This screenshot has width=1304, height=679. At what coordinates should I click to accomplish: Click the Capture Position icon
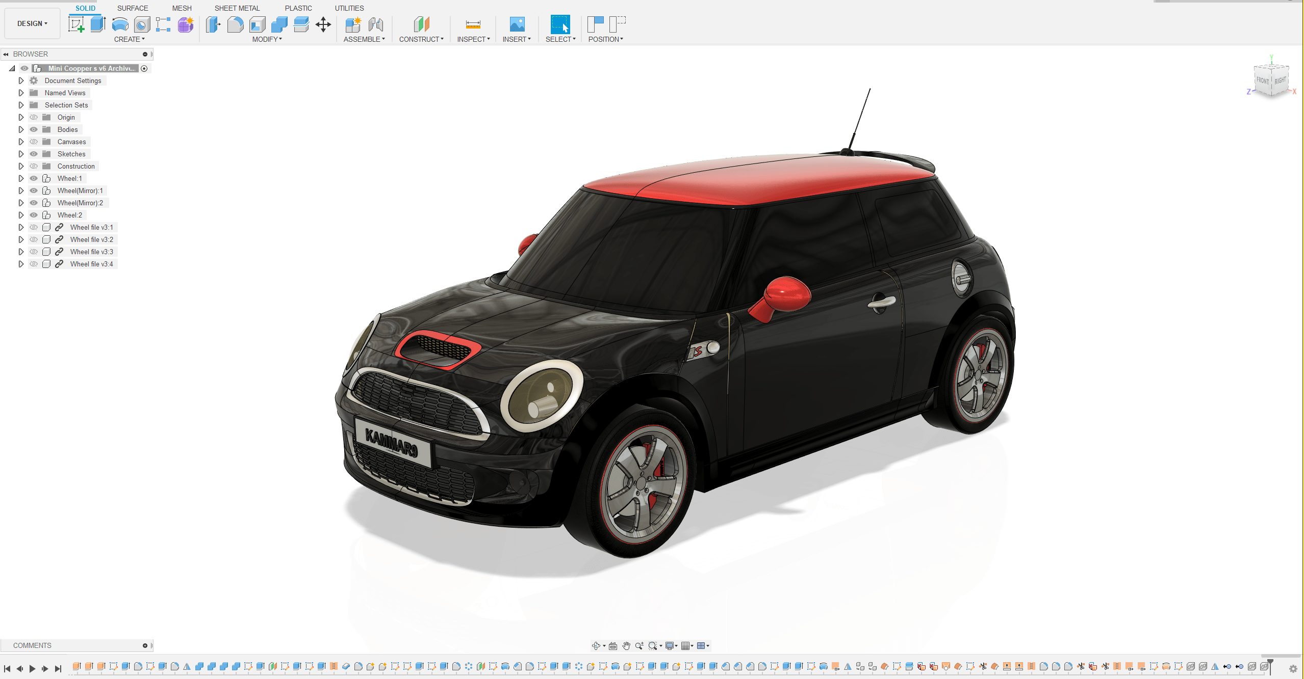[x=595, y=24]
